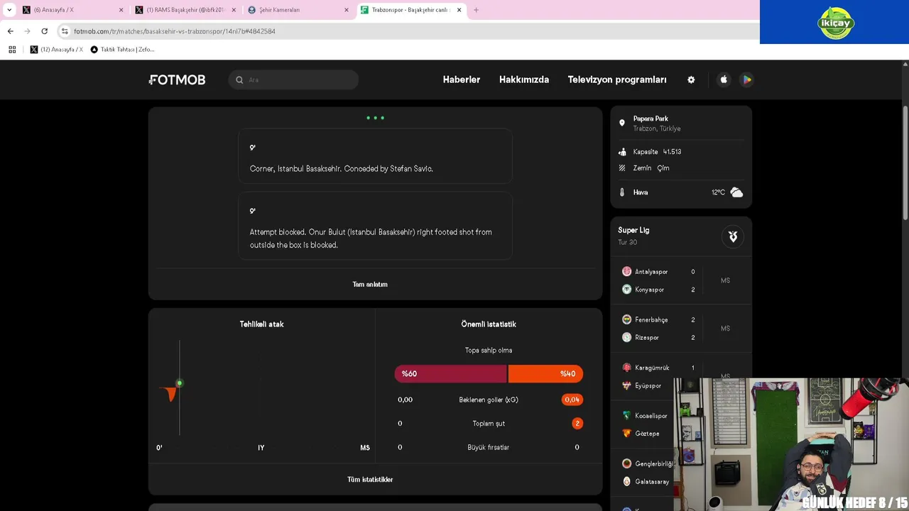Open the Apple App Store icon

coord(724,79)
